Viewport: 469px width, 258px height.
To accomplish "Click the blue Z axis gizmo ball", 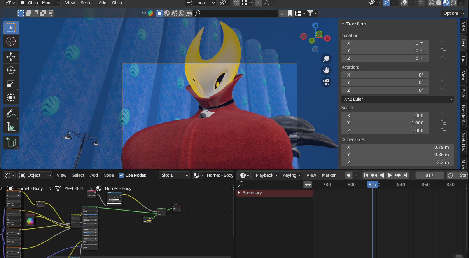I will point(316,26).
